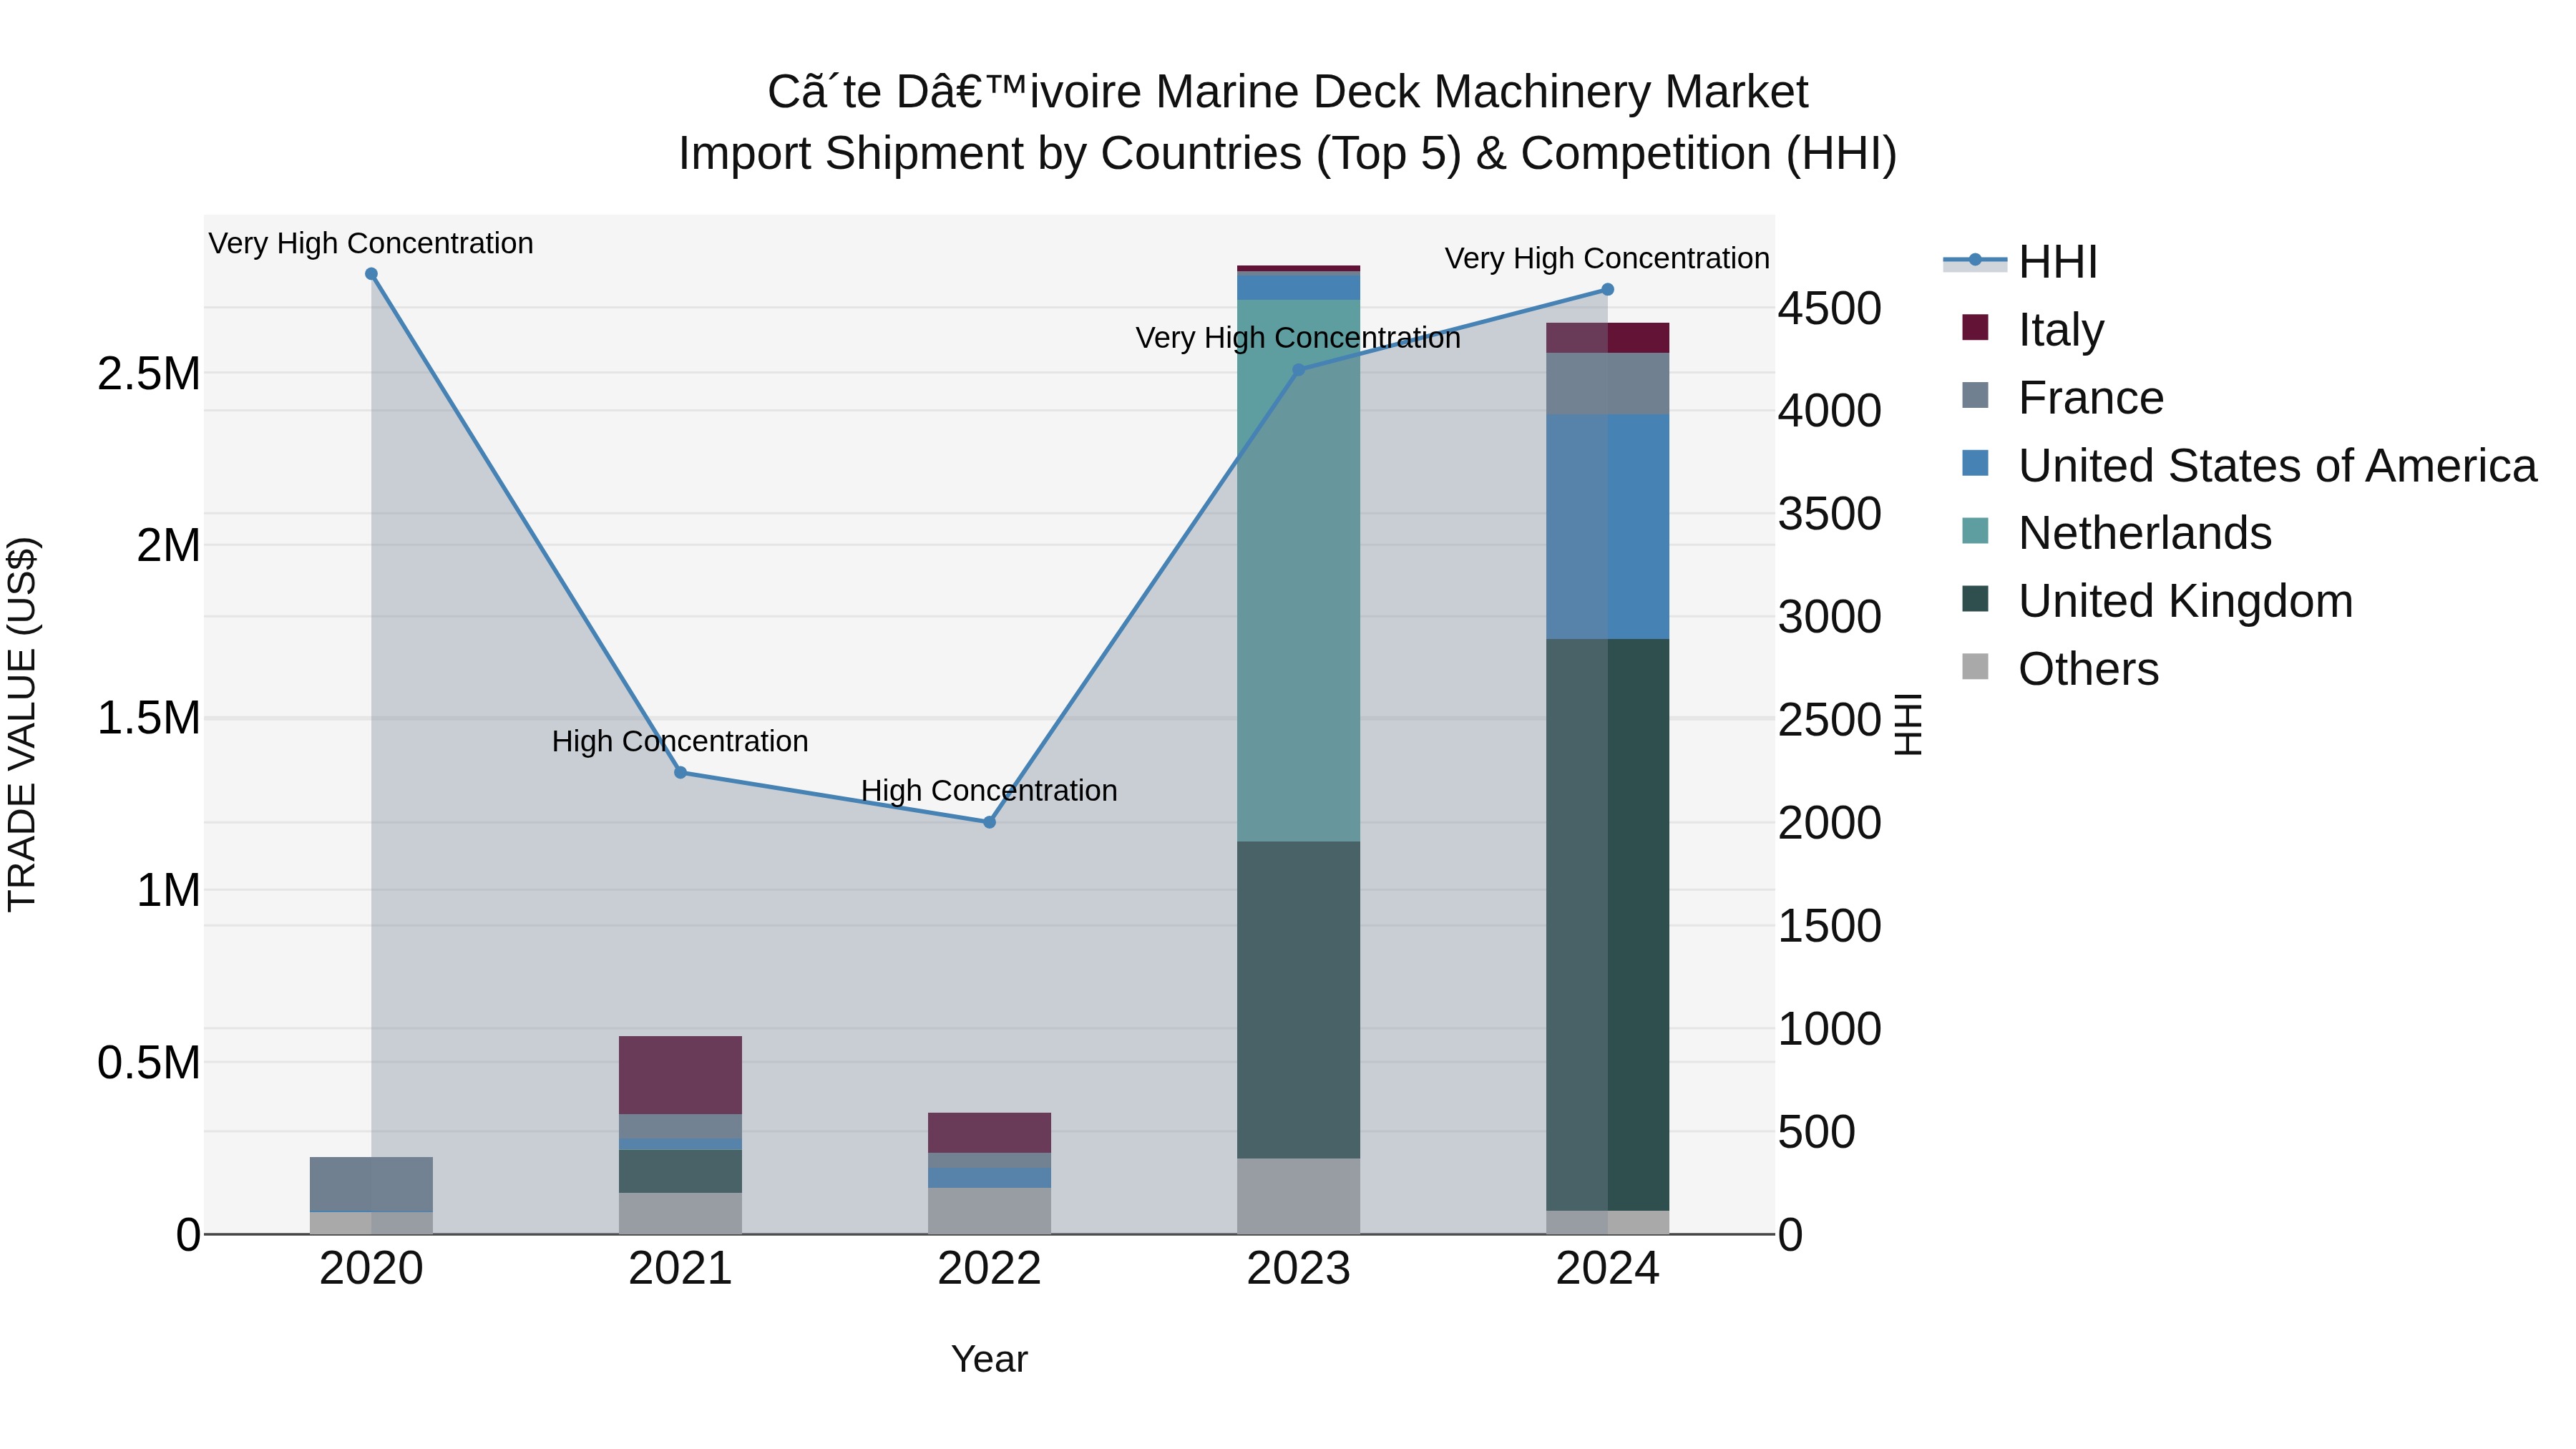Click the 2024 x-axis label
This screenshot has width=2576, height=1449.
[x=1607, y=1269]
